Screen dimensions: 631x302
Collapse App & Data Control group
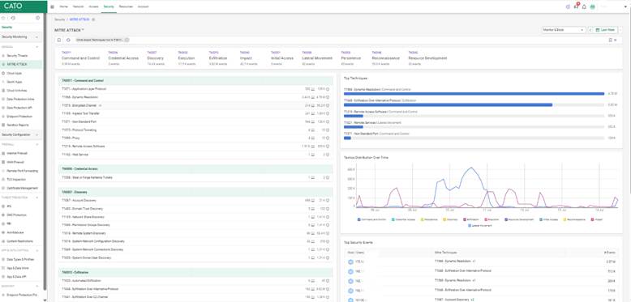(37, 250)
